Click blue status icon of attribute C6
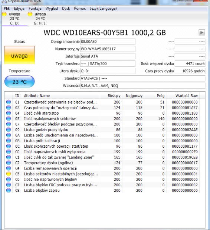This screenshot has height=230, width=210. pyautogui.click(x=9, y=180)
